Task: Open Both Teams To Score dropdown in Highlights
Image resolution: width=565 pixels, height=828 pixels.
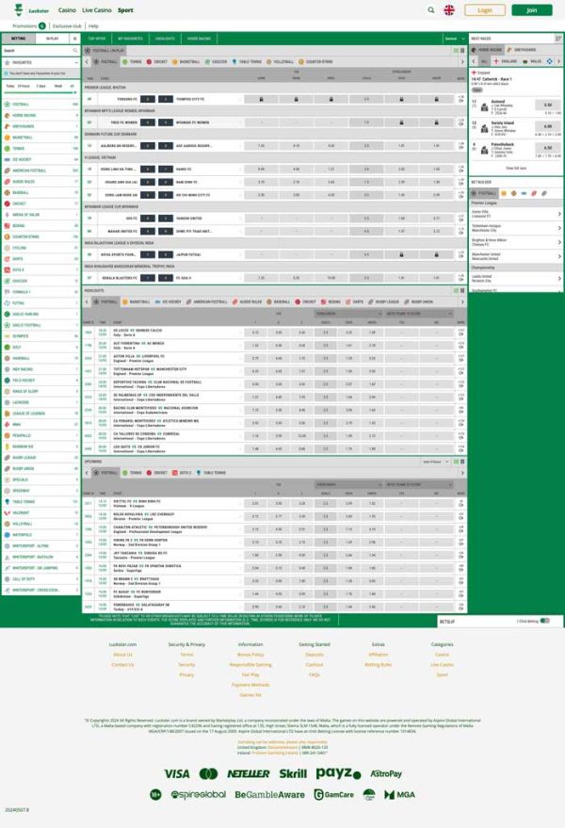Action: point(419,314)
